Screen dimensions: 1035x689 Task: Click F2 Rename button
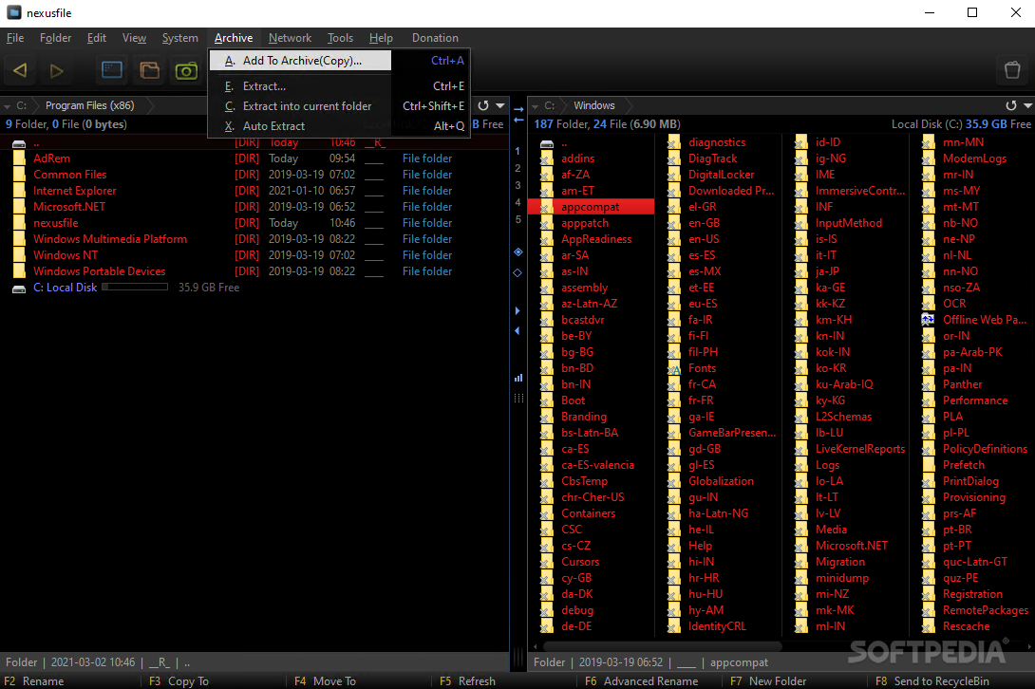(34, 681)
